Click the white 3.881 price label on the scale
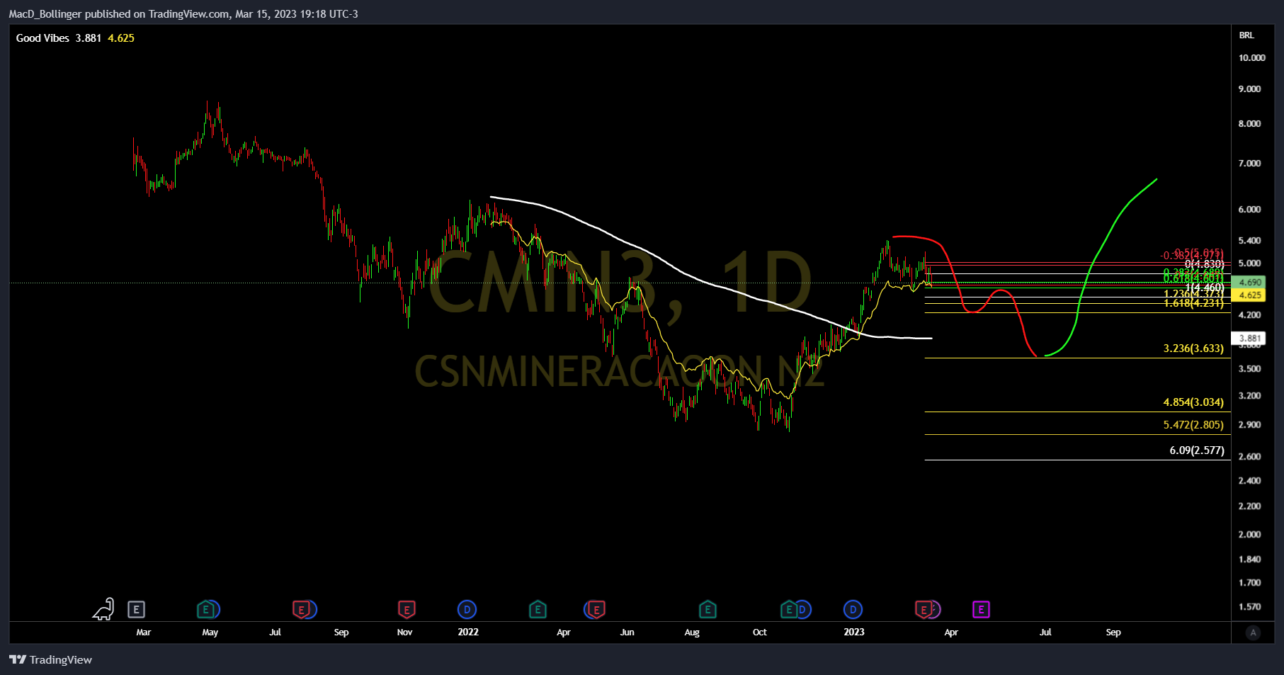The width and height of the screenshot is (1284, 675). (1249, 339)
